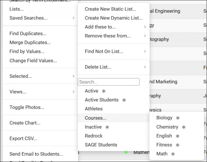
Task: Click Toggle Photos menu item
Action: (27, 108)
